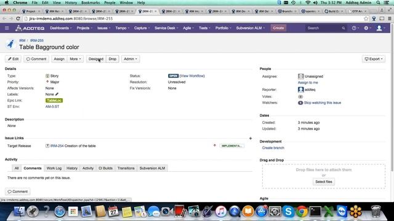Switch to the Work Log tab

tap(54, 168)
